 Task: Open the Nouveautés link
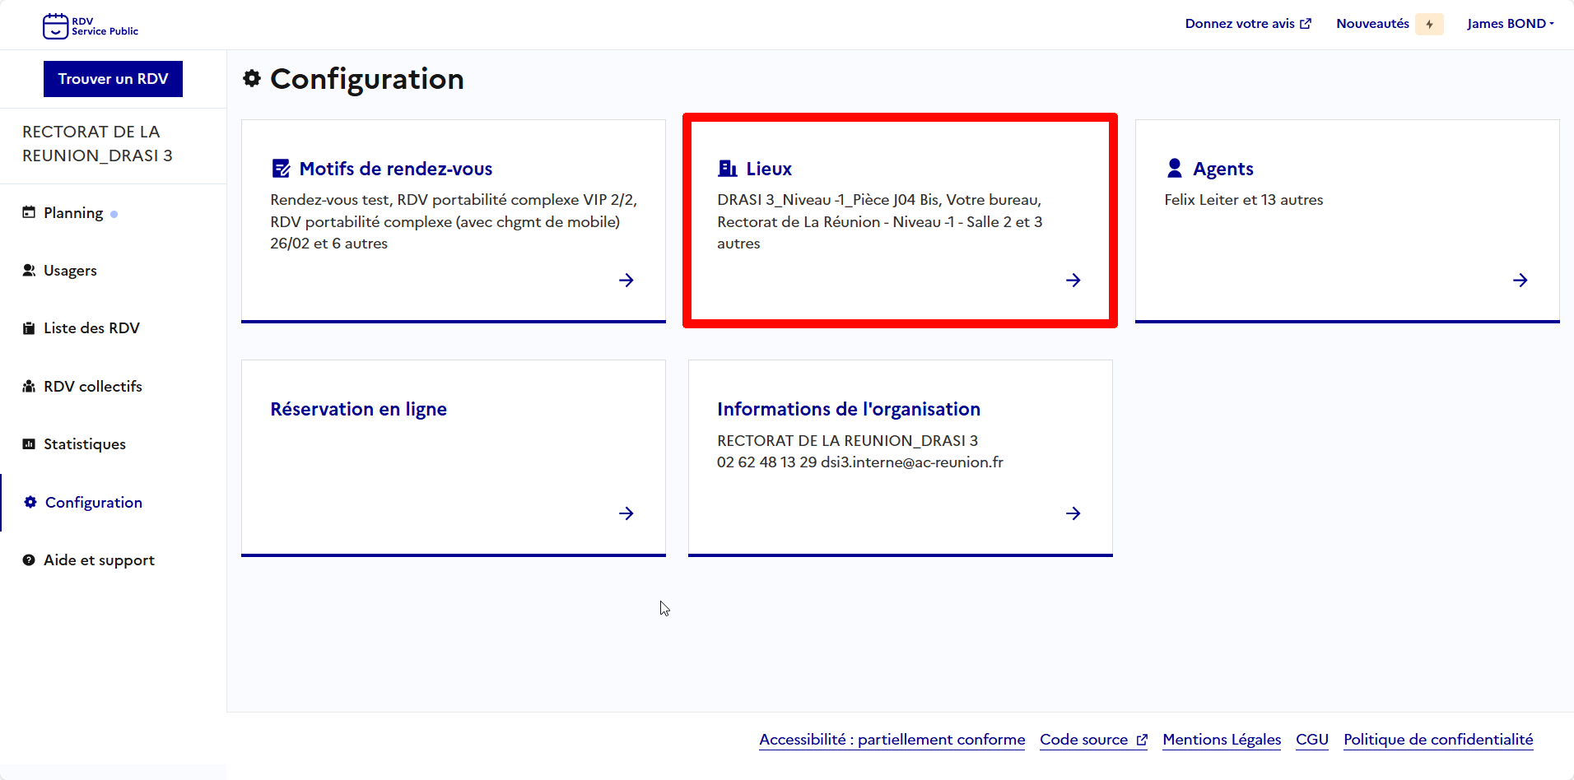pos(1372,24)
